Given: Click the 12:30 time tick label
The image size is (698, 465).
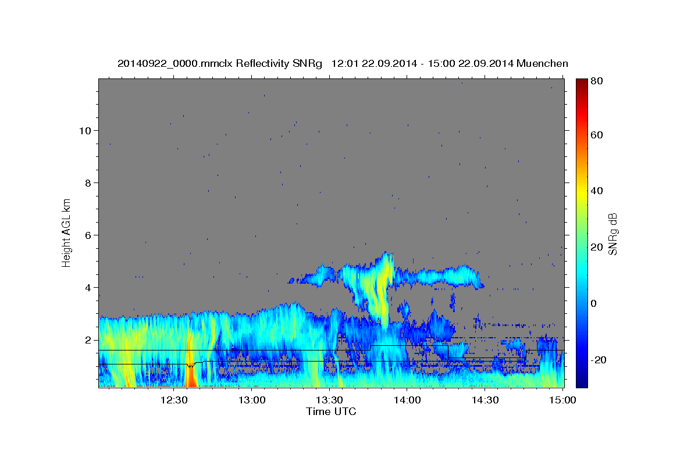Looking at the screenshot, I should click(174, 400).
